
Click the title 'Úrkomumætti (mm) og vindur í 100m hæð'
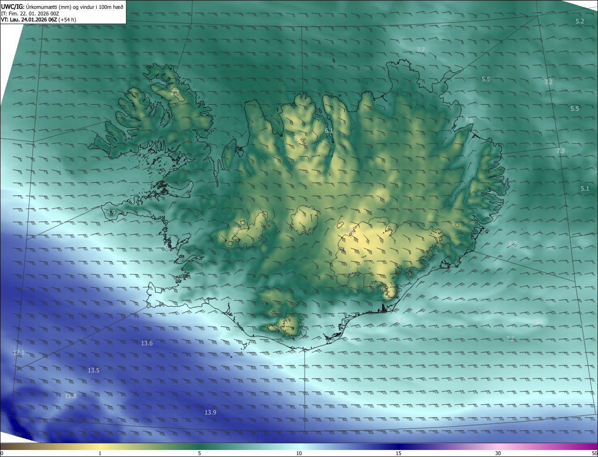74,7
